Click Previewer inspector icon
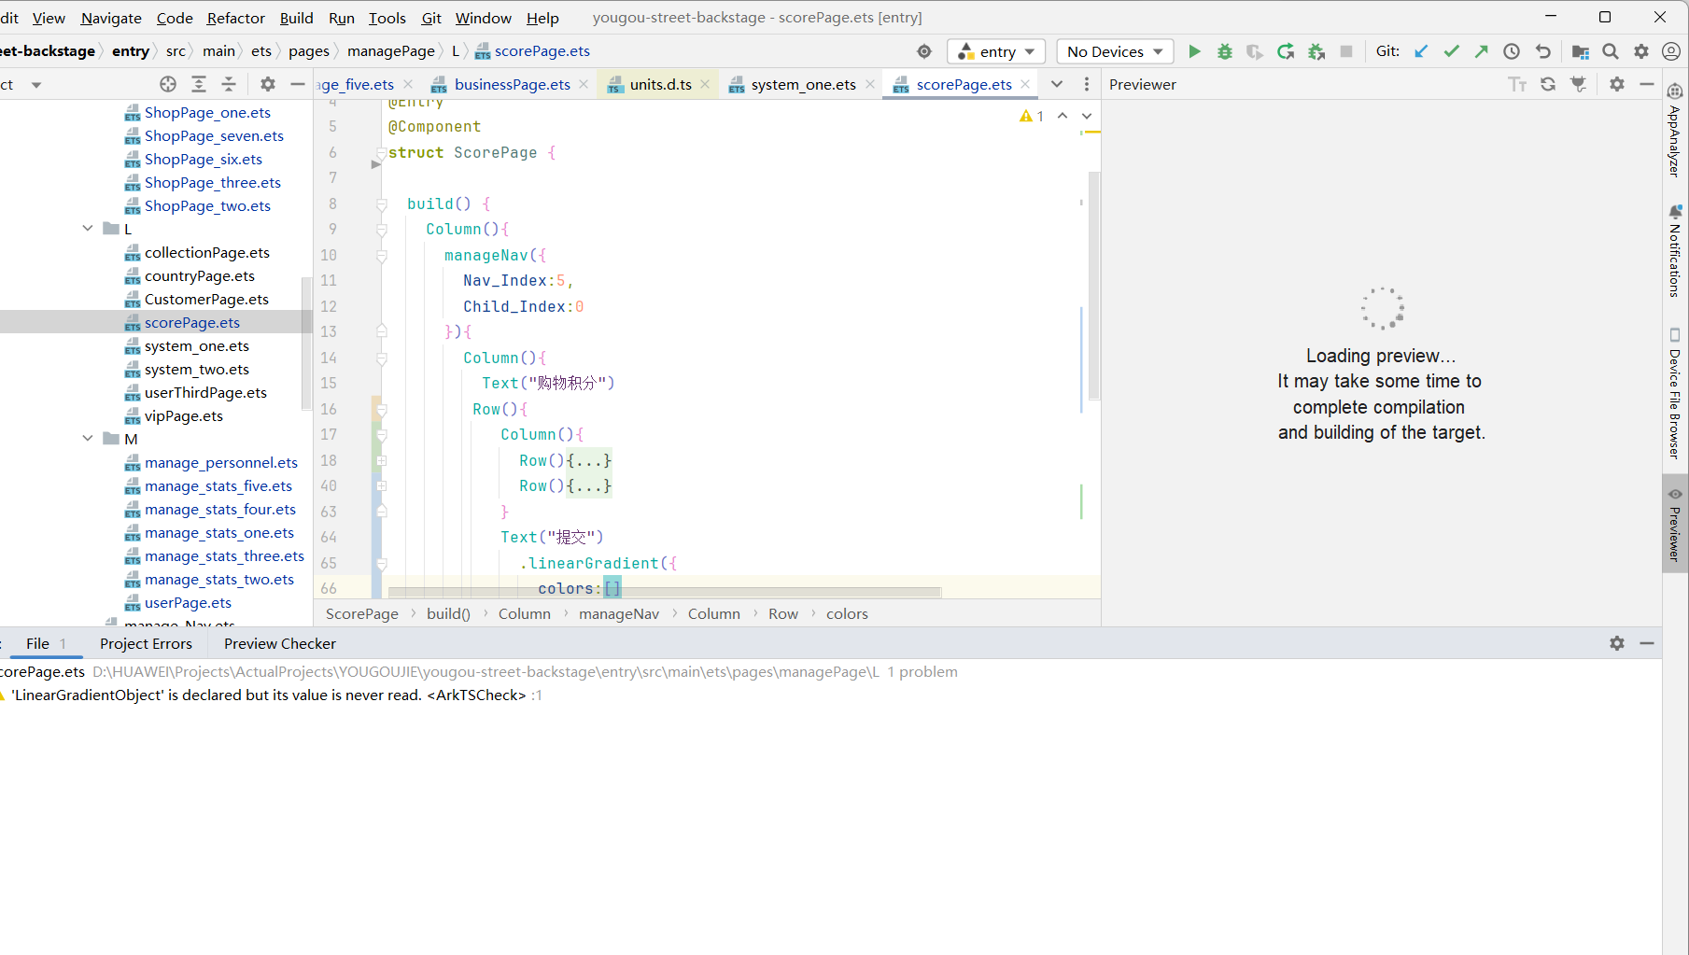 pyautogui.click(x=1579, y=84)
